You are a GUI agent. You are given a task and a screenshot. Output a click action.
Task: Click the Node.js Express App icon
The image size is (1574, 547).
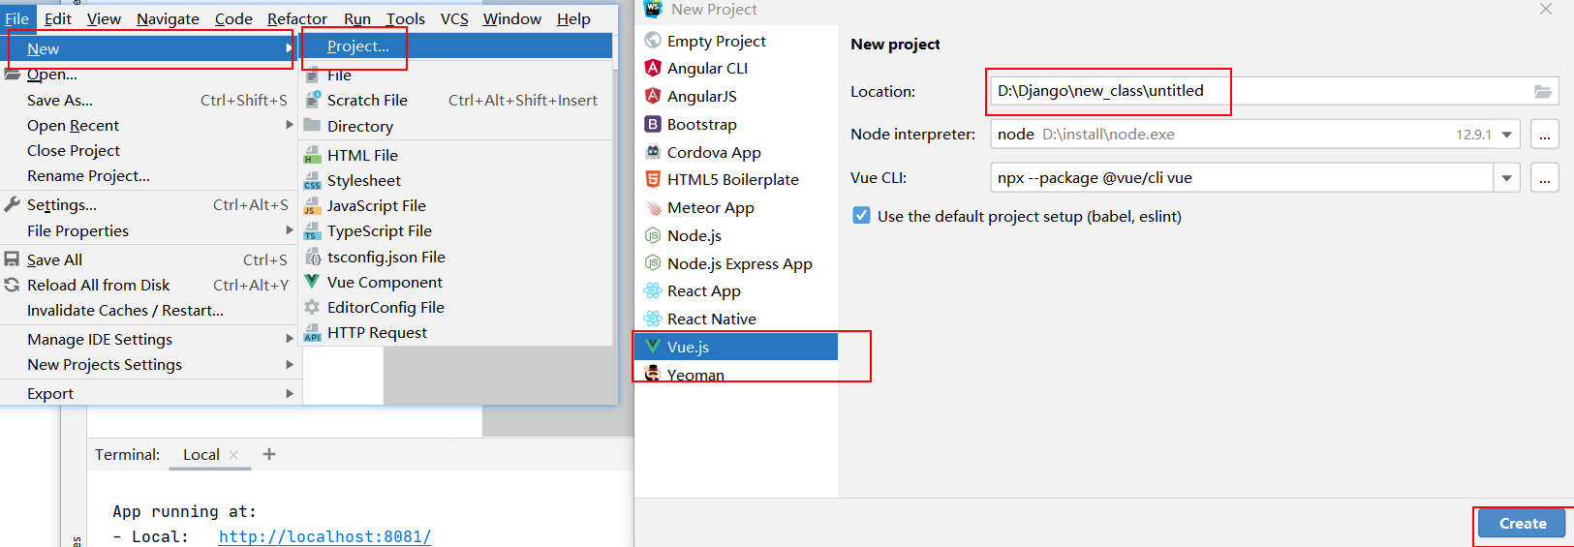(x=653, y=263)
